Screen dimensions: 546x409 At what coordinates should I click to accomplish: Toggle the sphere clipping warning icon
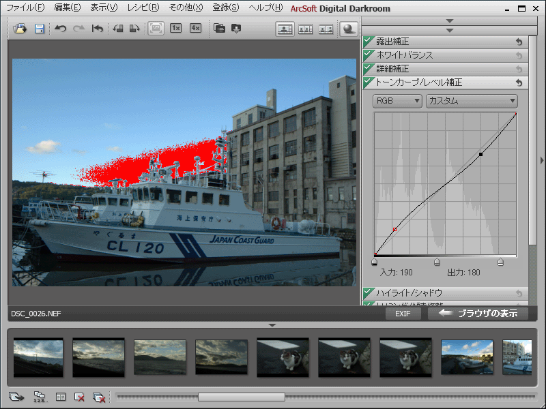(x=349, y=29)
